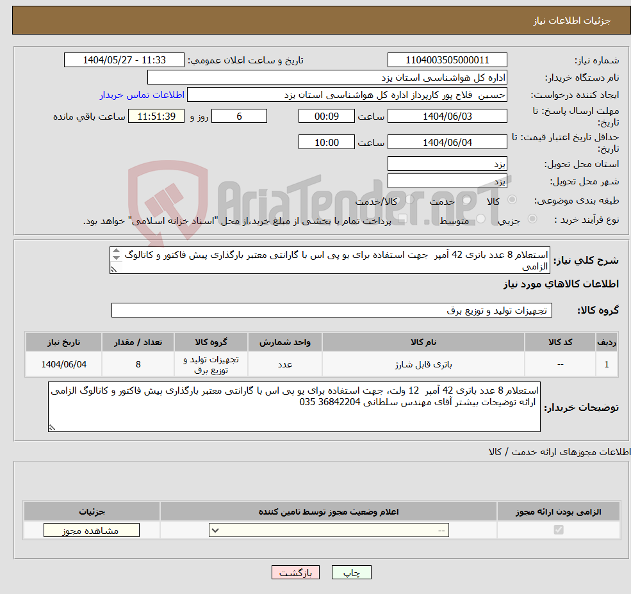Image resolution: width=631 pixels, height=594 pixels.
Task: Click the چاپ (print) button
Action: click(x=351, y=572)
